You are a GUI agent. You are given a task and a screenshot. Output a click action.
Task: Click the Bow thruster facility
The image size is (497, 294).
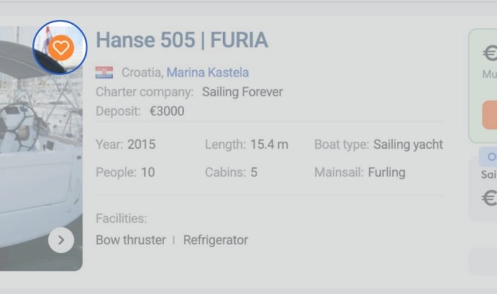(131, 240)
